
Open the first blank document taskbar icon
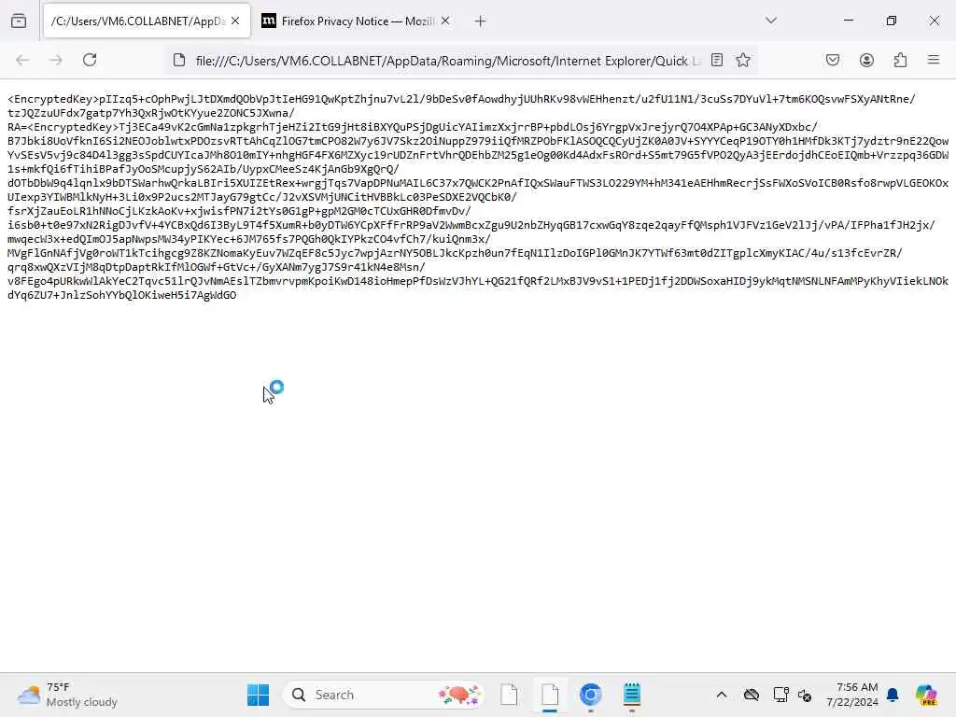click(509, 695)
